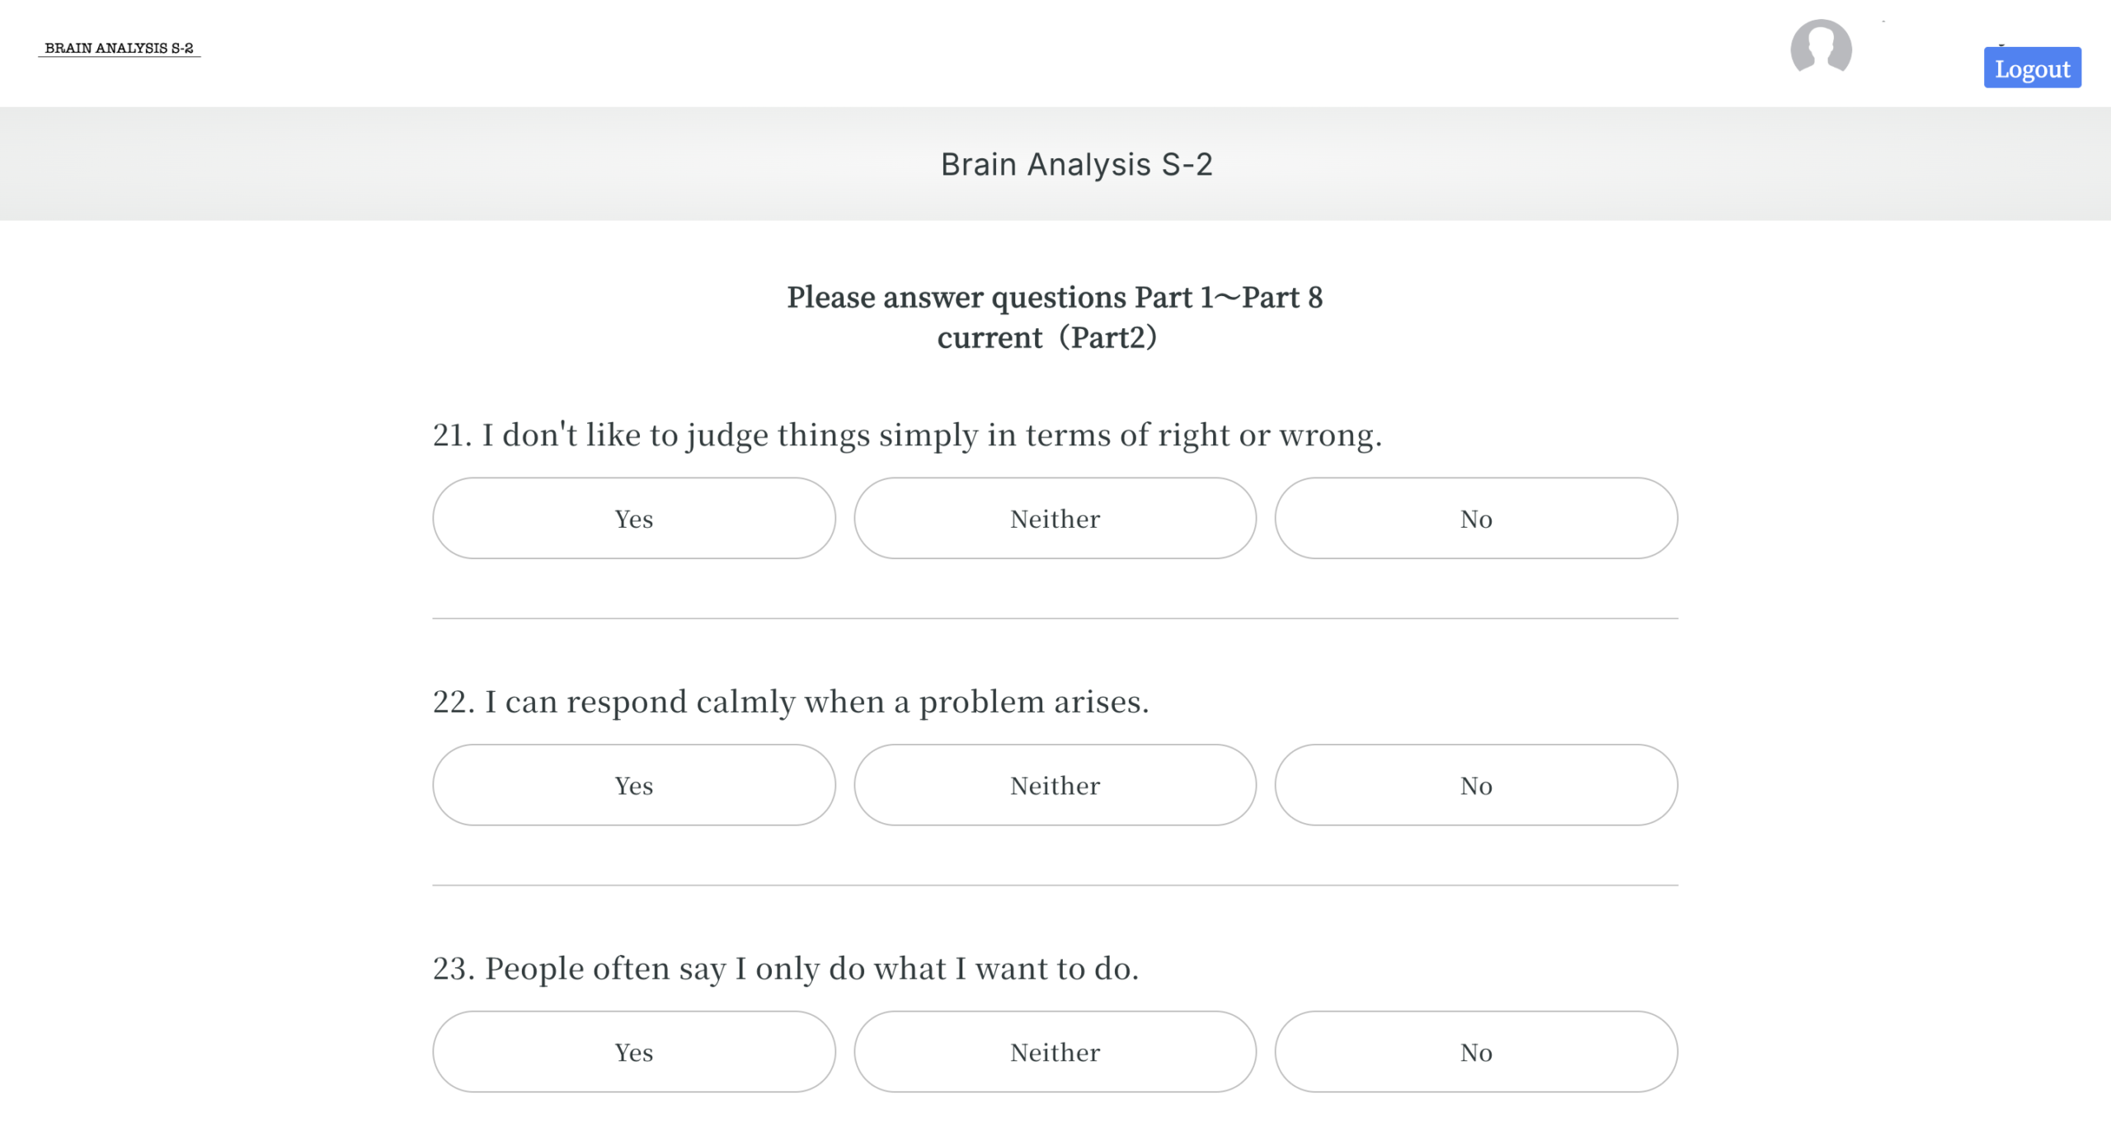Choose Neither for question 23
The width and height of the screenshot is (2111, 1133).
[x=1055, y=1051]
